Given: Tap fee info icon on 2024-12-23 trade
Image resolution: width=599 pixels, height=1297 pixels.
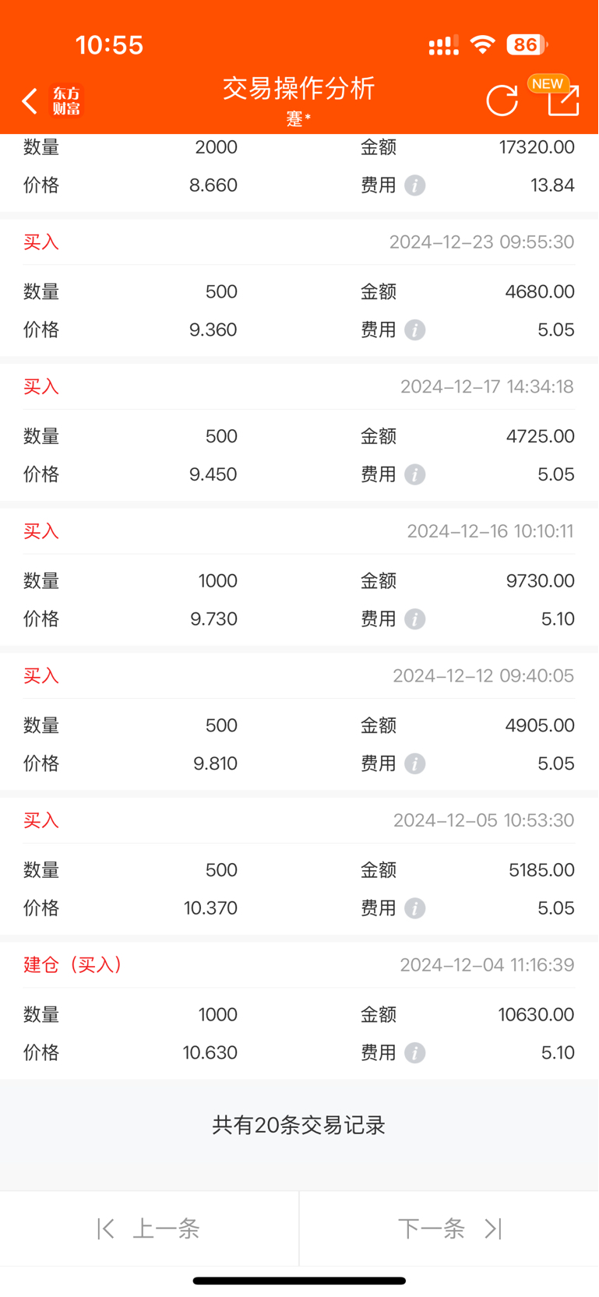Looking at the screenshot, I should 415,330.
